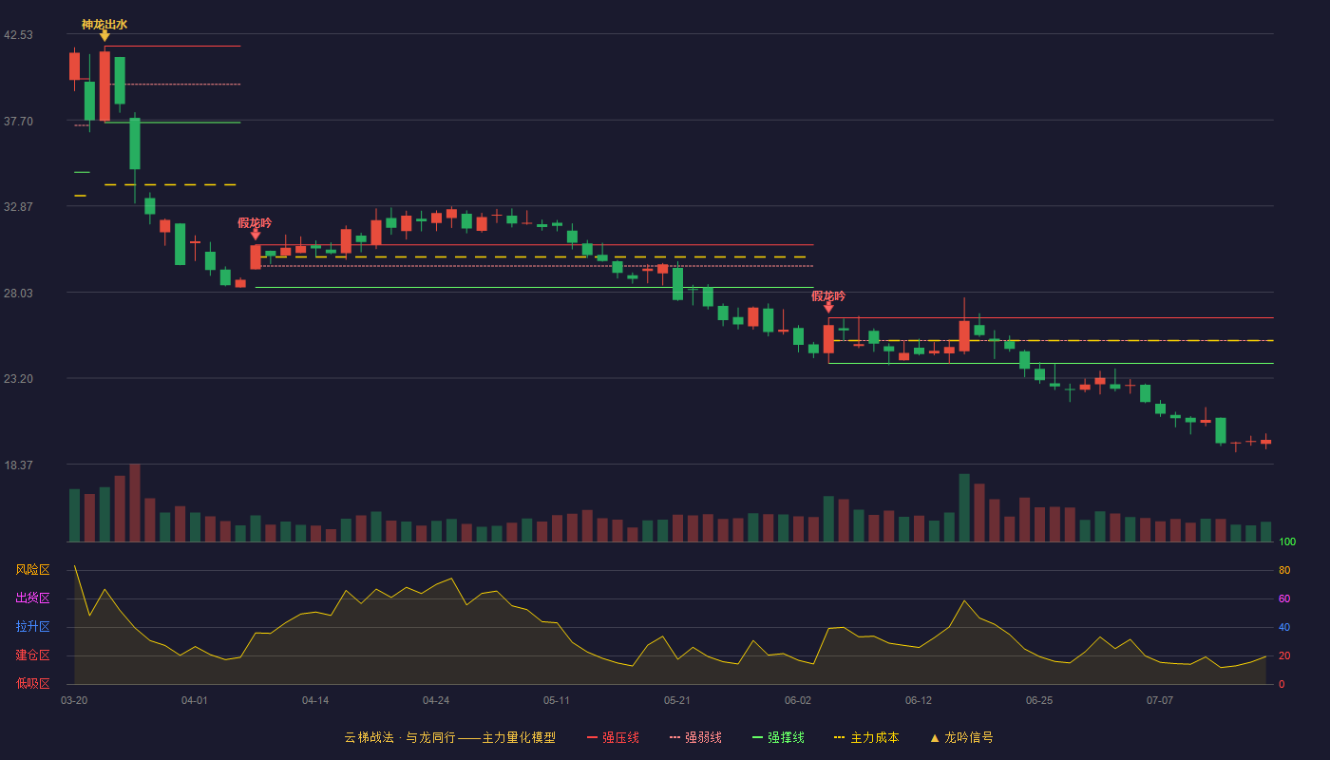Click the 60 value on indicator axis
Image resolution: width=1330 pixels, height=760 pixels.
pyautogui.click(x=1284, y=598)
